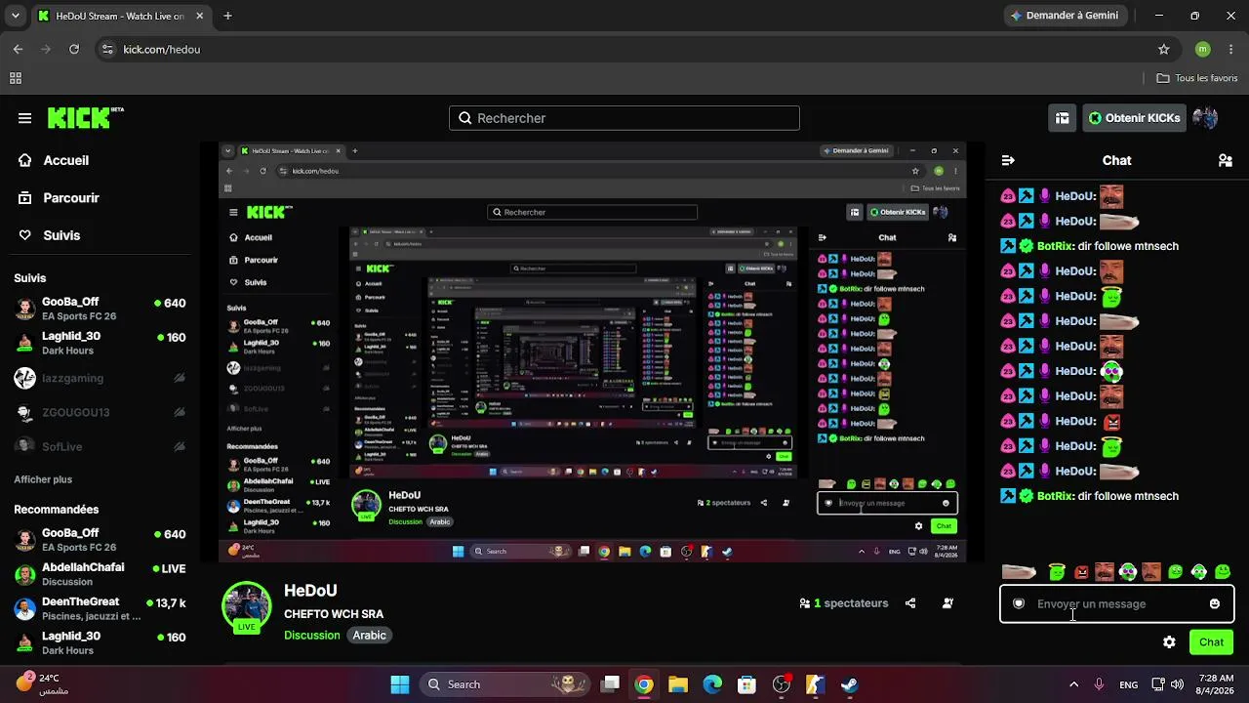The height and width of the screenshot is (703, 1249).
Task: Open offline ZGOUGOU13 channel
Action: [x=100, y=412]
